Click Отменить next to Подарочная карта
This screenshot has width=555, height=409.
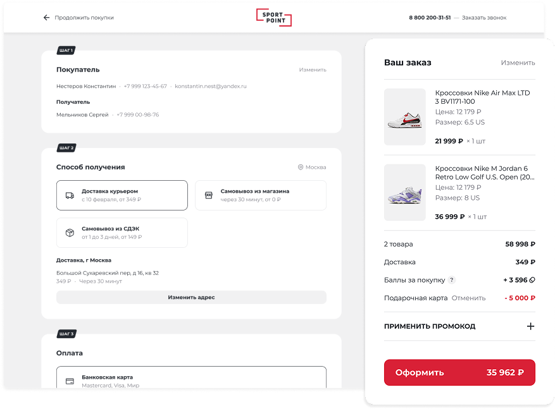pyautogui.click(x=469, y=298)
